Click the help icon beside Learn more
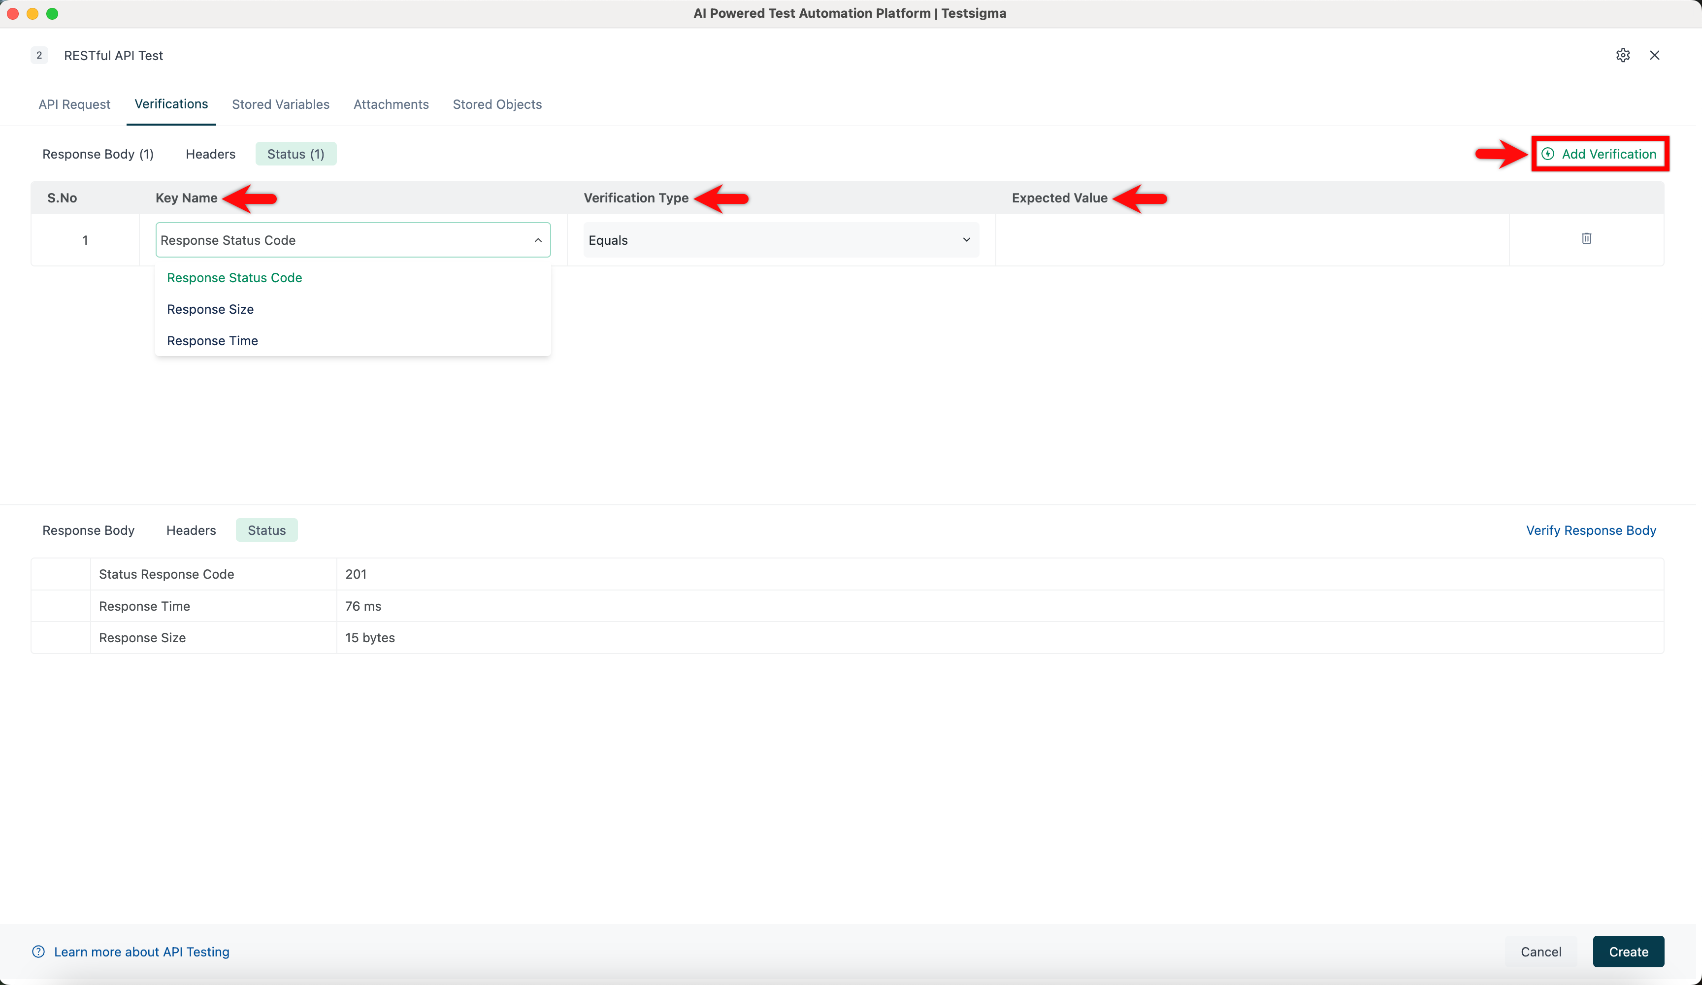This screenshot has width=1702, height=985. click(x=38, y=952)
